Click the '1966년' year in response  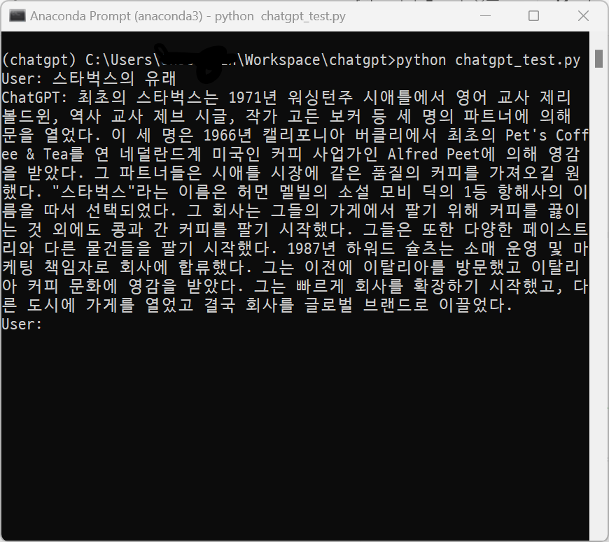(x=227, y=136)
